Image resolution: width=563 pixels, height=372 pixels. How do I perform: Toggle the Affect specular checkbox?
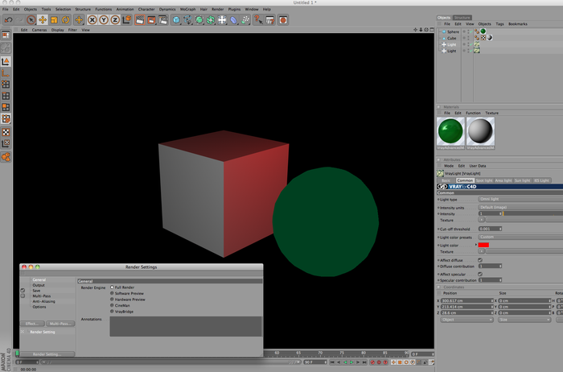click(x=480, y=275)
